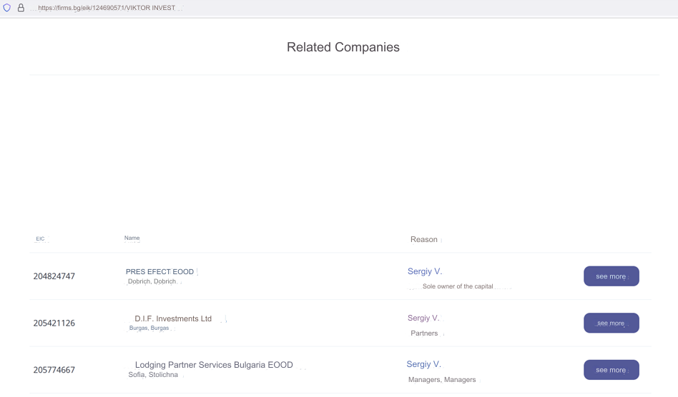Screen dimensions: 678x397
Task: Click Sole owner of the capital text
Action: coord(458,286)
